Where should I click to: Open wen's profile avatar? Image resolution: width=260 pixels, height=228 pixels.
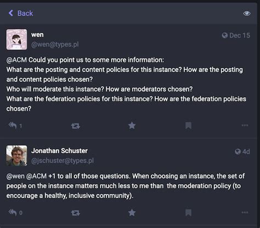click(16, 39)
